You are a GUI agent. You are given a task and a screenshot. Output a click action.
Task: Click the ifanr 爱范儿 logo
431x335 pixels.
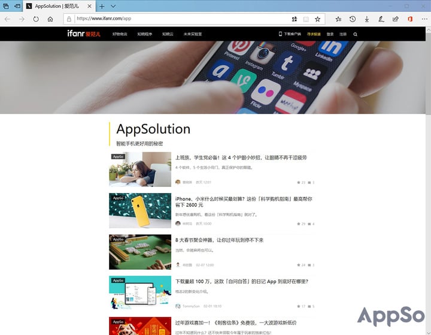coord(84,34)
